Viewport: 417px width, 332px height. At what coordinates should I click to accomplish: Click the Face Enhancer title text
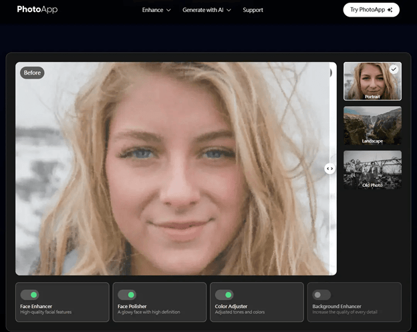point(36,306)
